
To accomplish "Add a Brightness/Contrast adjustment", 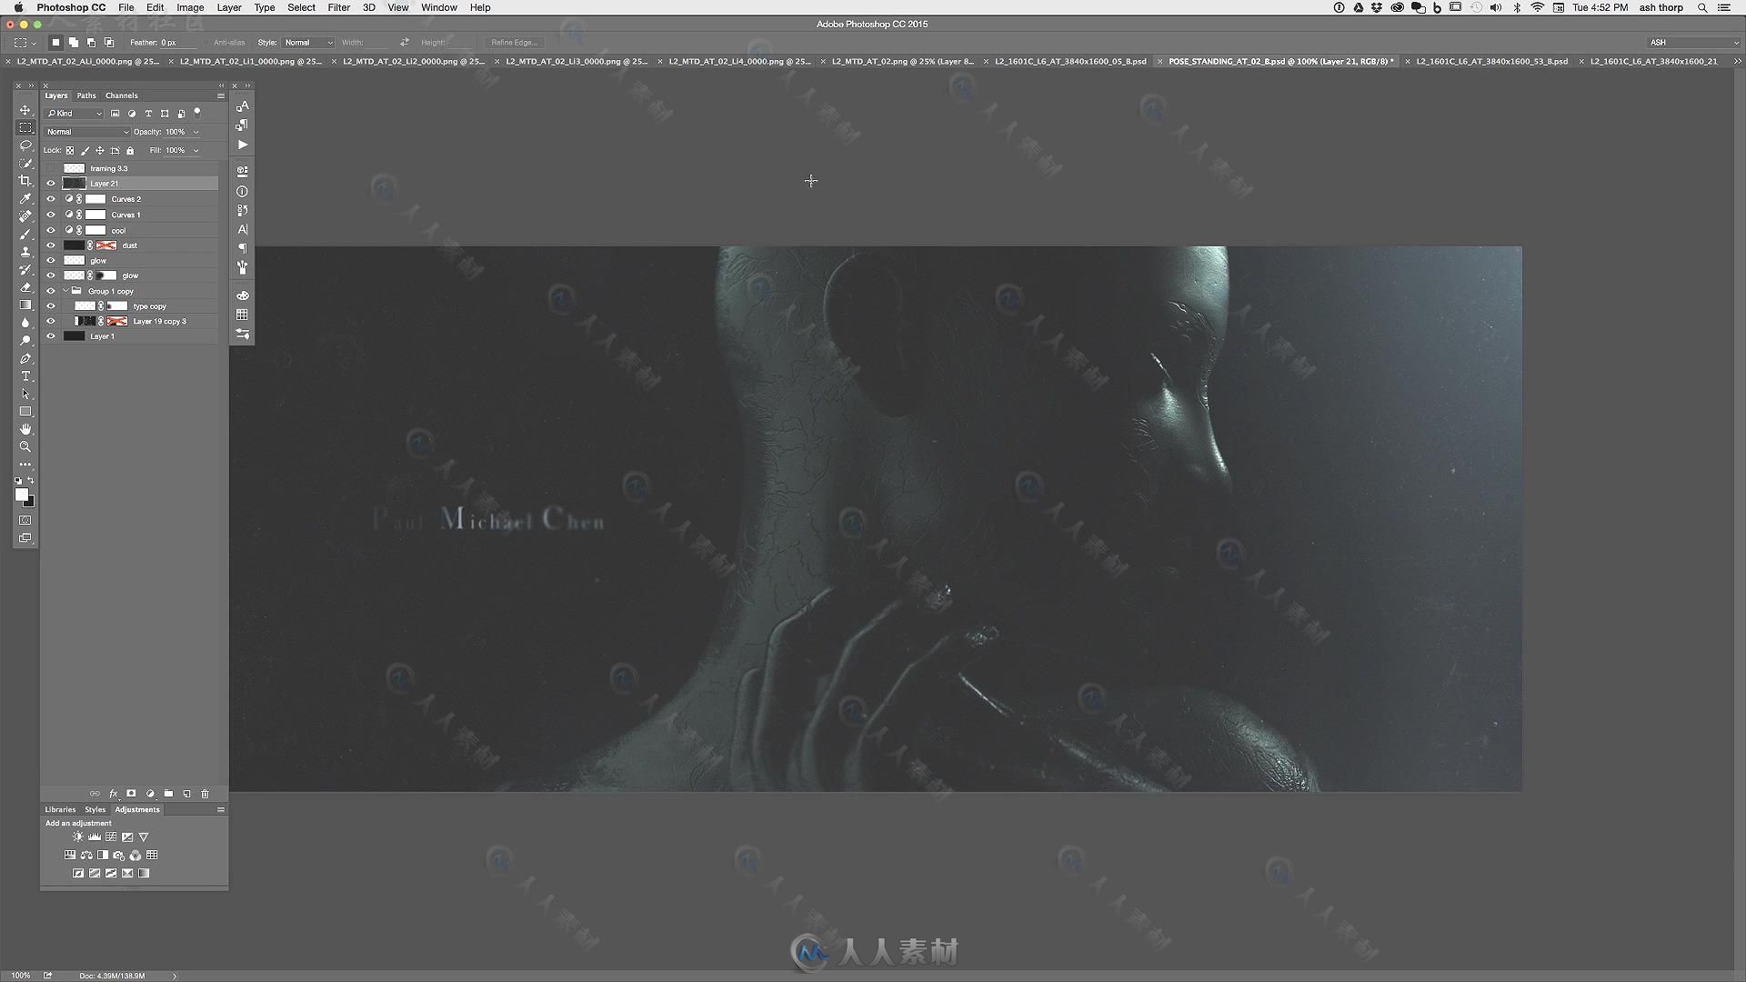I will coord(77,837).
